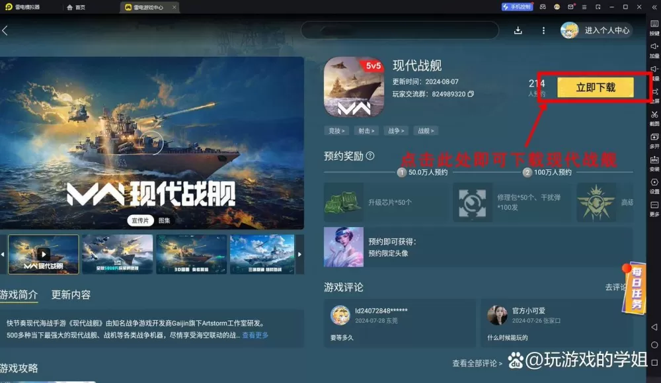Switch to the 更新内容 tab
The image size is (661, 383).
point(71,294)
